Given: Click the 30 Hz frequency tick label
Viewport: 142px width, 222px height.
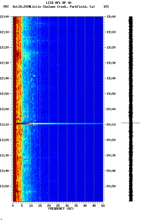Looking at the screenshot, I should pyautogui.click(x=67, y=206).
